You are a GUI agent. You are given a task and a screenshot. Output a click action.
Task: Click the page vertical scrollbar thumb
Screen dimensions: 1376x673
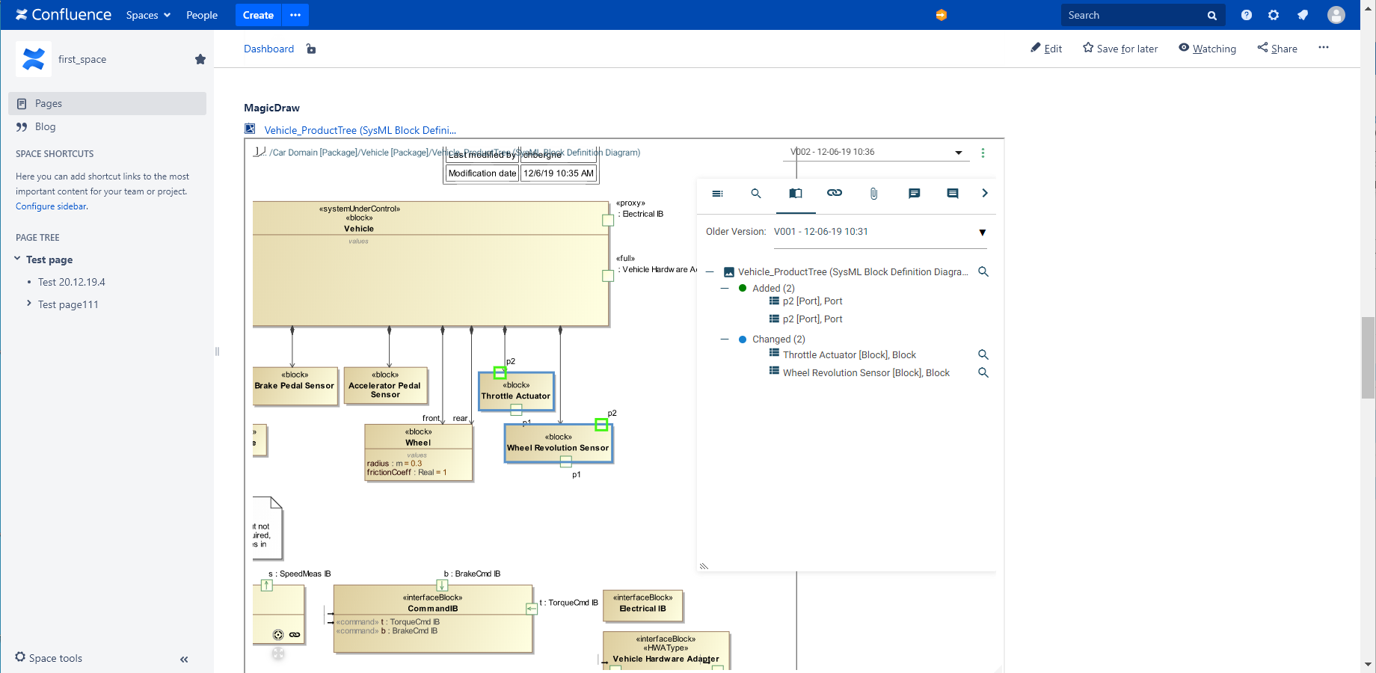[1368, 357]
